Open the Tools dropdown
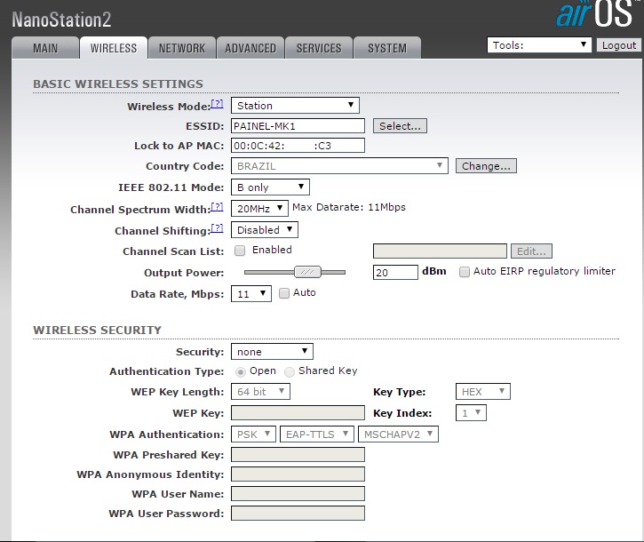The width and height of the screenshot is (644, 542). (539, 44)
